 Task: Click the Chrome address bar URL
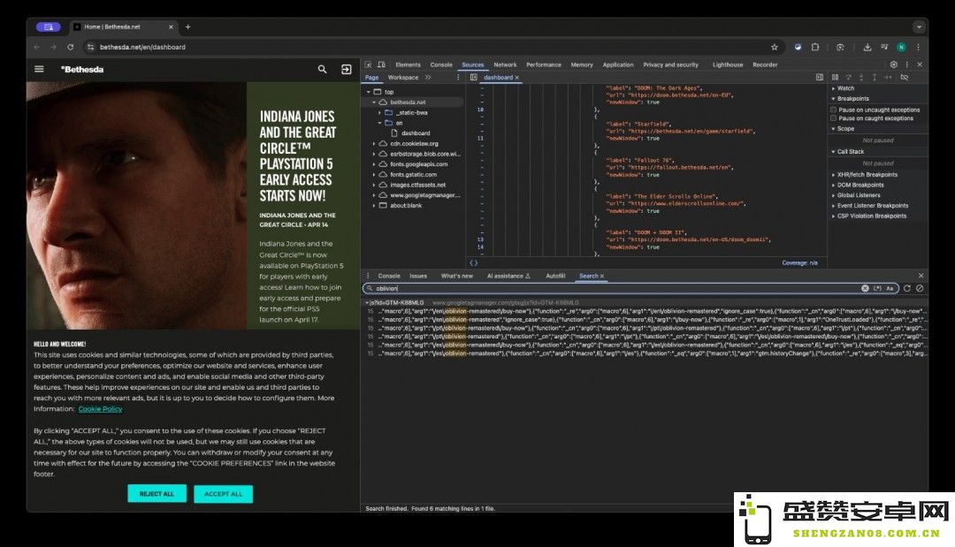[142, 47]
